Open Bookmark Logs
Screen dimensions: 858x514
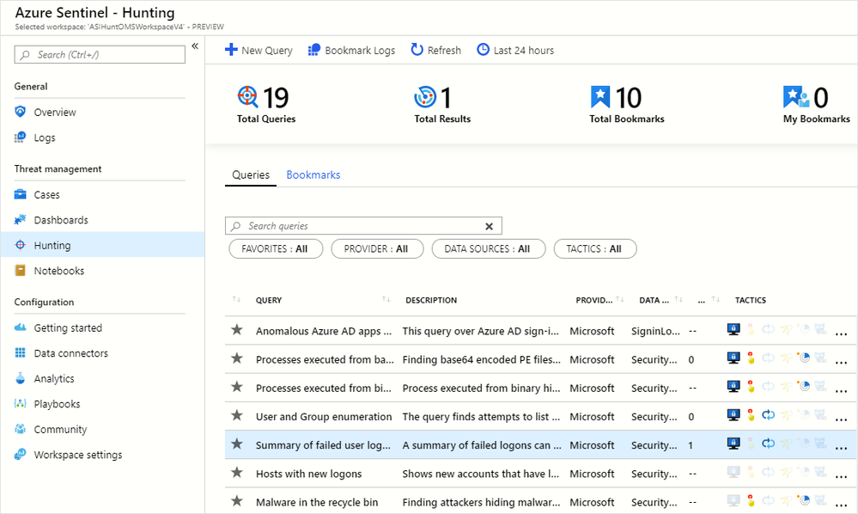[351, 51]
